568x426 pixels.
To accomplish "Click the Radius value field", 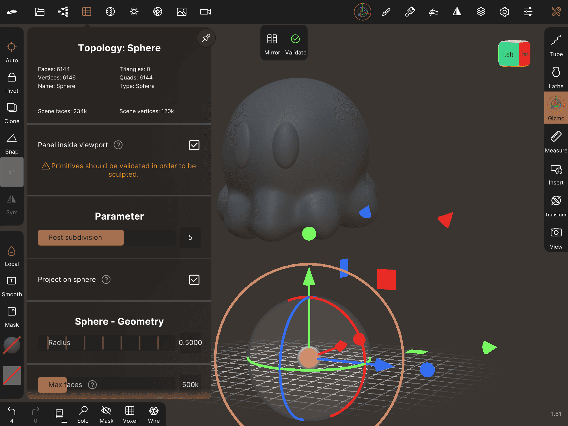I will tap(190, 342).
